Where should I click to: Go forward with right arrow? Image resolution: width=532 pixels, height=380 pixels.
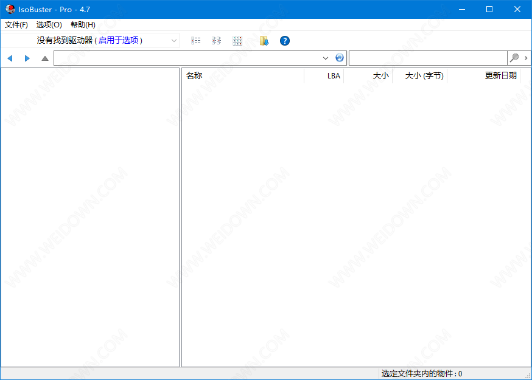pyautogui.click(x=27, y=58)
